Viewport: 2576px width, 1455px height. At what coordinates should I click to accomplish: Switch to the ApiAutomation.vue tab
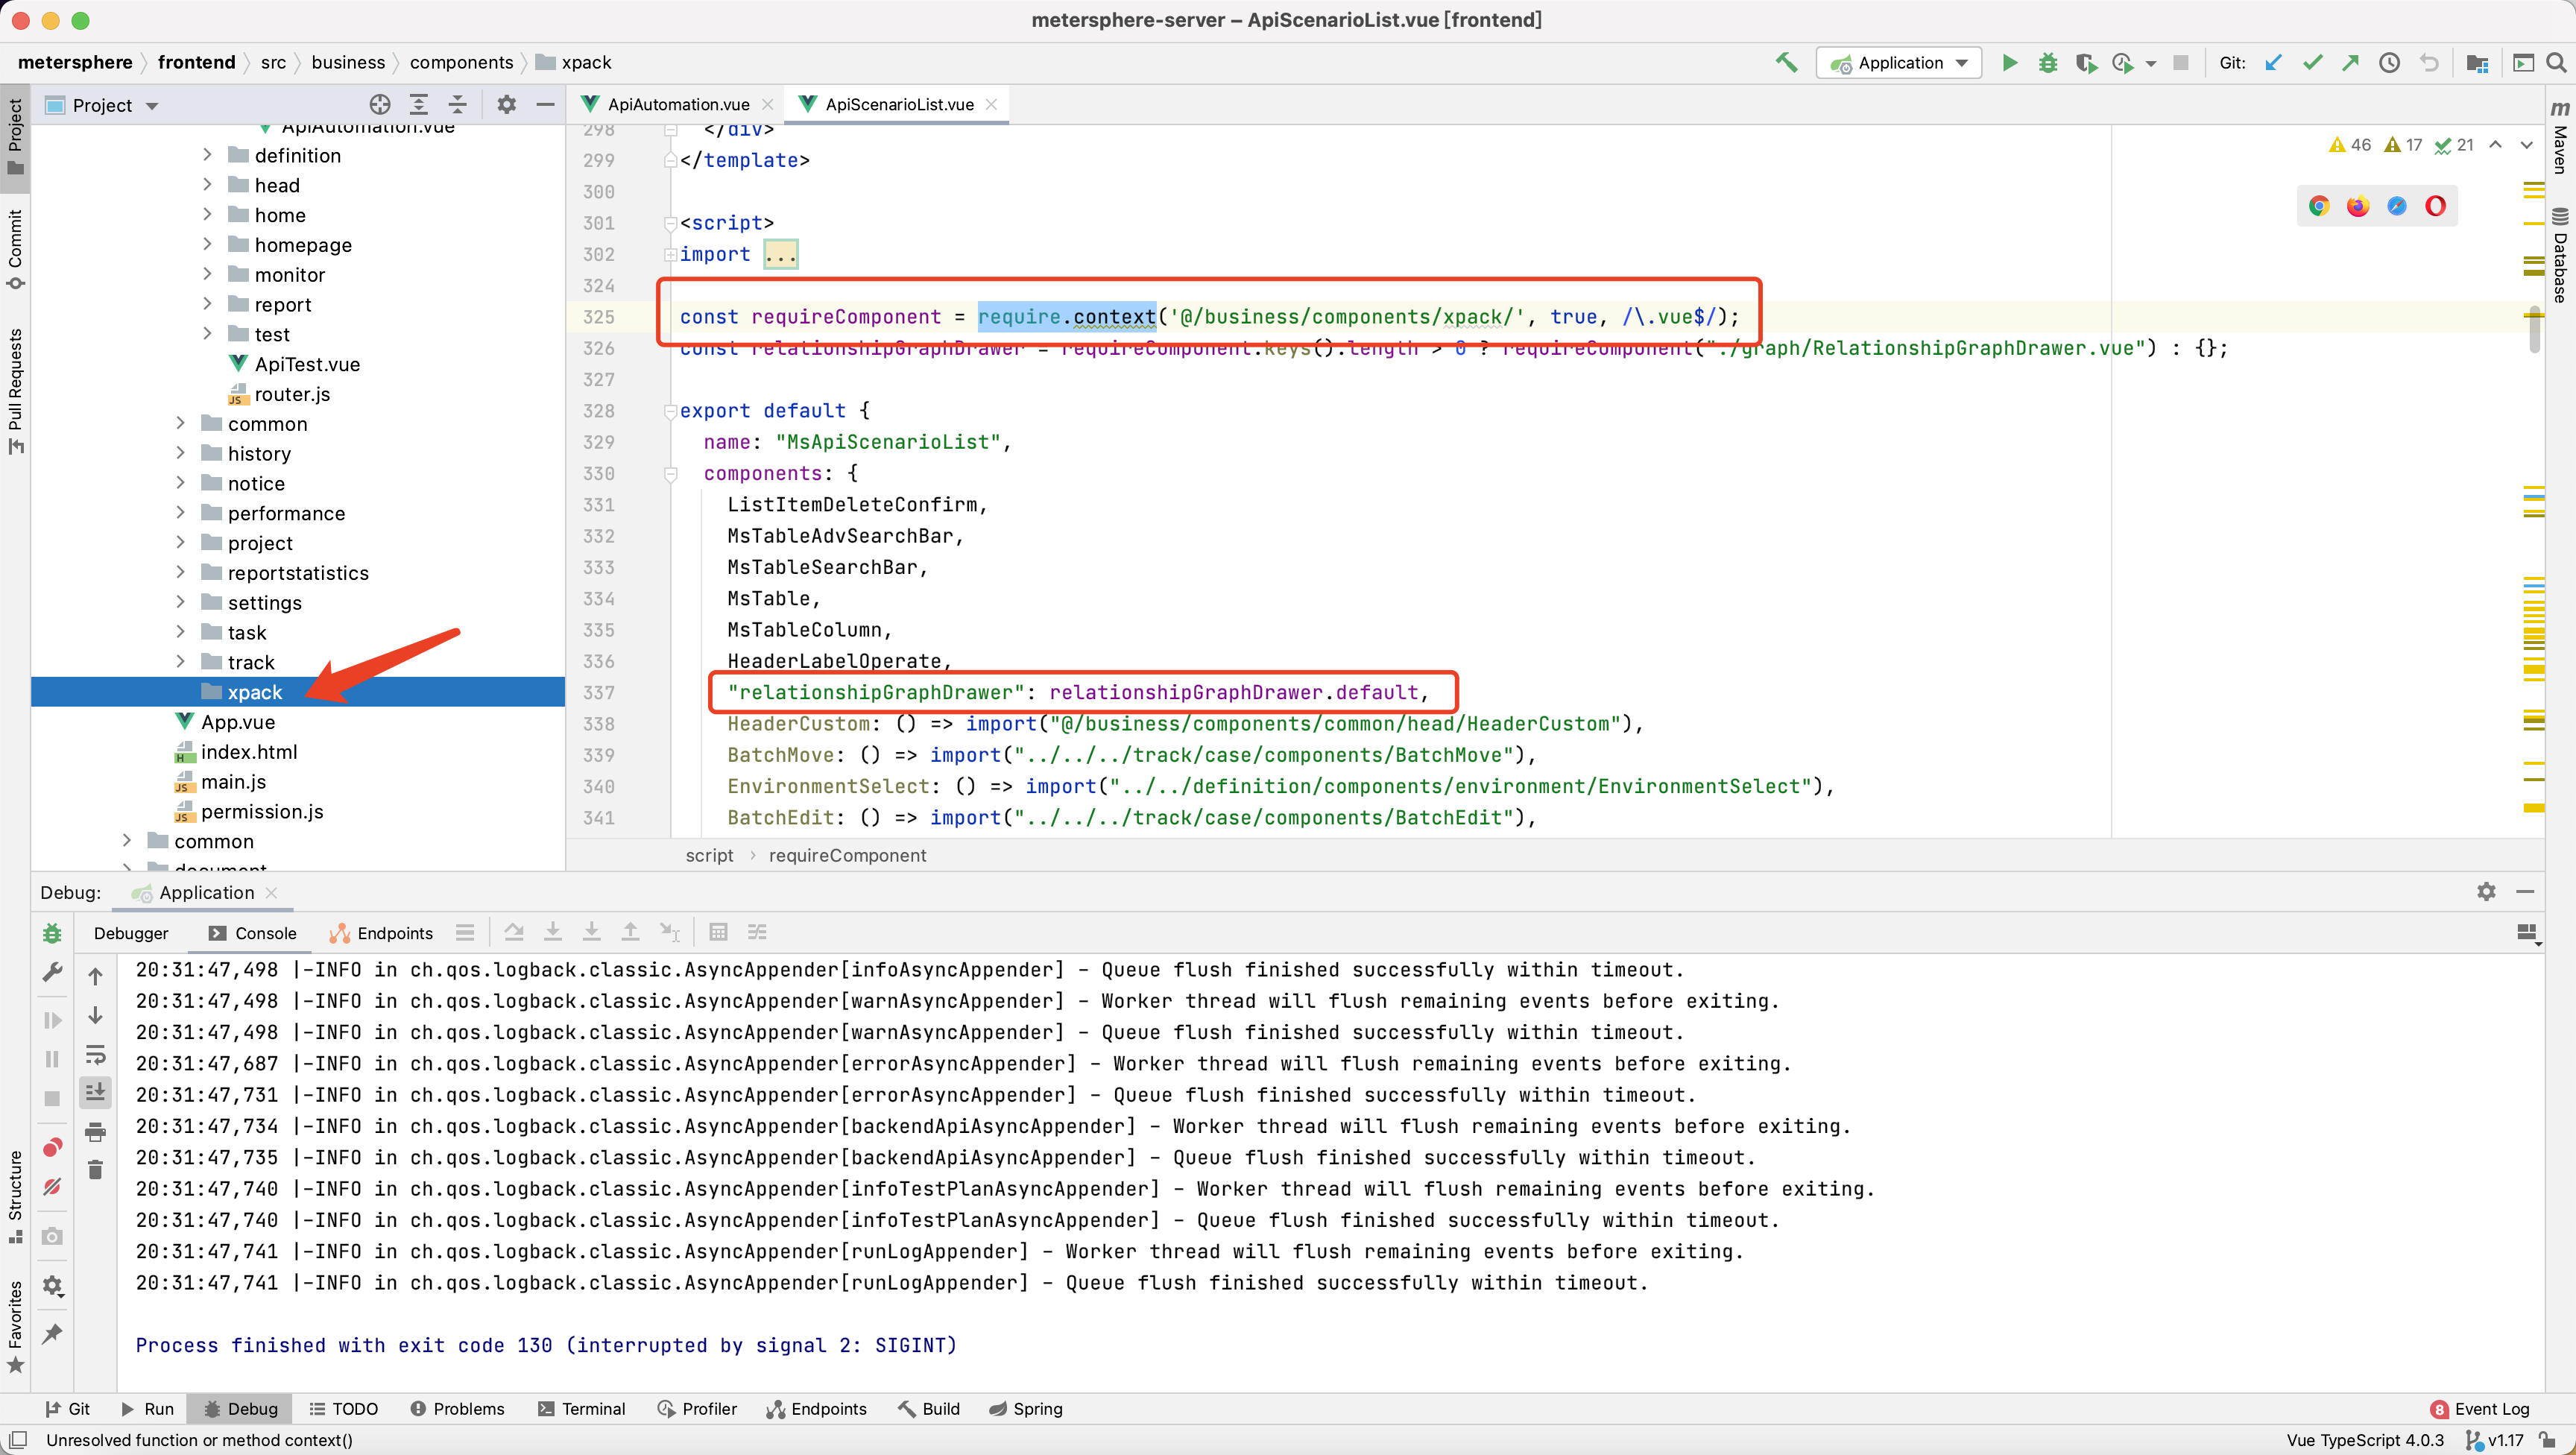(677, 104)
